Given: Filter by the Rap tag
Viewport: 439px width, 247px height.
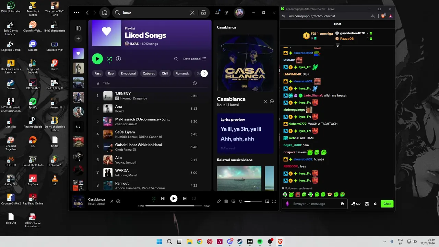Looking at the screenshot, I should (111, 73).
